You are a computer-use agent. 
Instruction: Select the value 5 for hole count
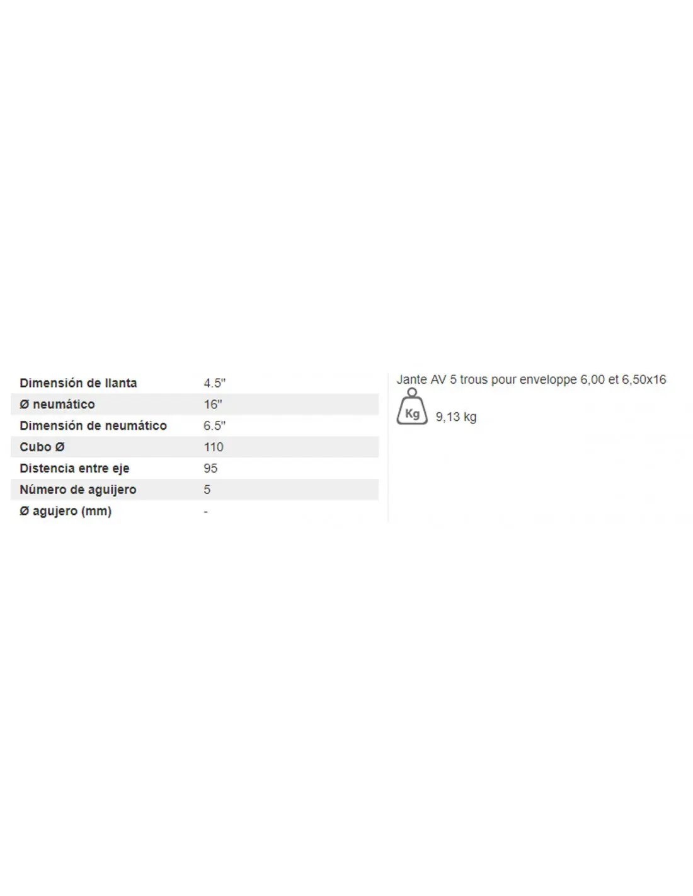point(207,490)
